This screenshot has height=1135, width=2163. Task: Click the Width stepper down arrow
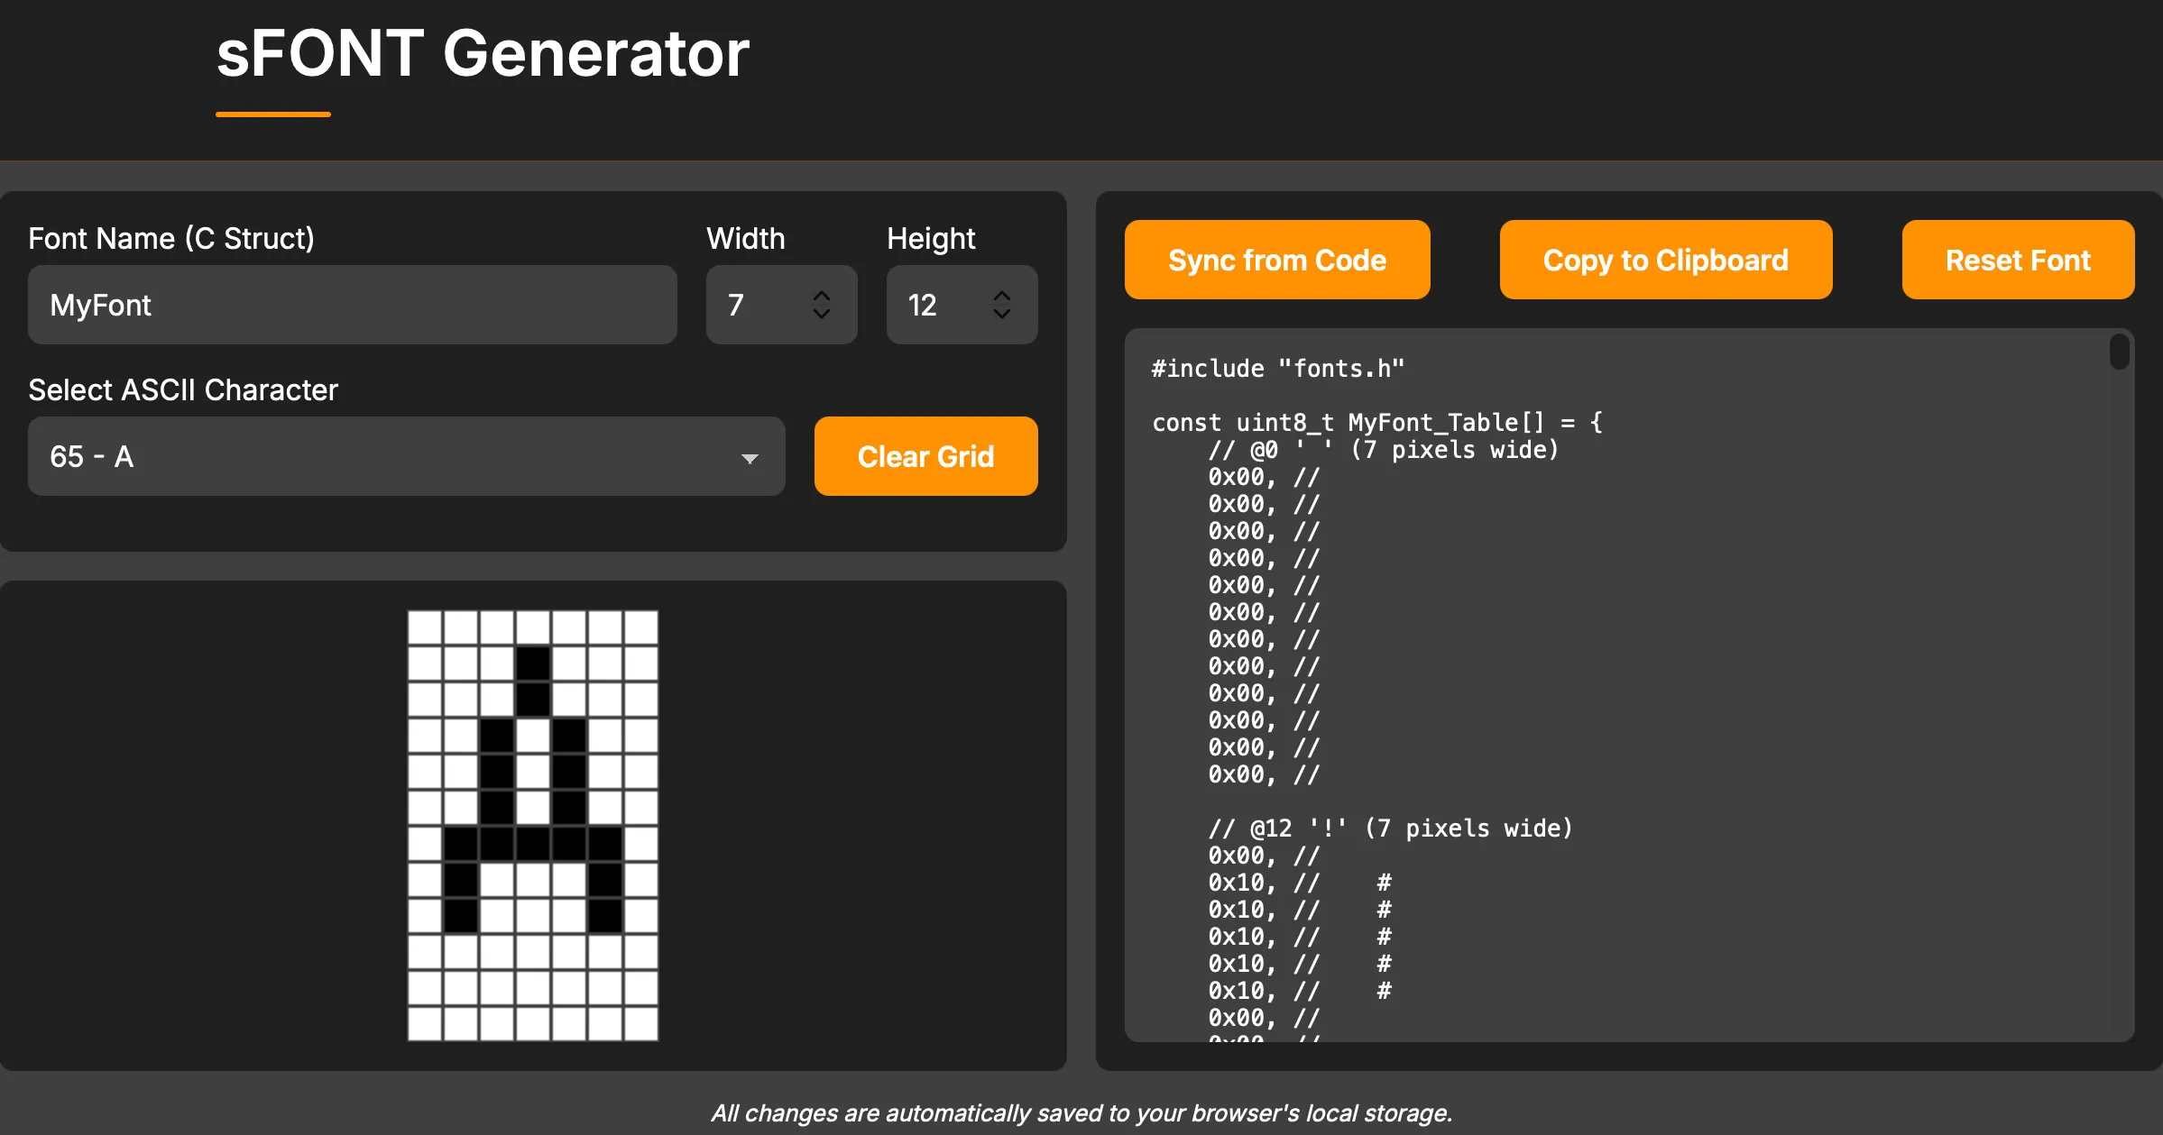pos(822,316)
